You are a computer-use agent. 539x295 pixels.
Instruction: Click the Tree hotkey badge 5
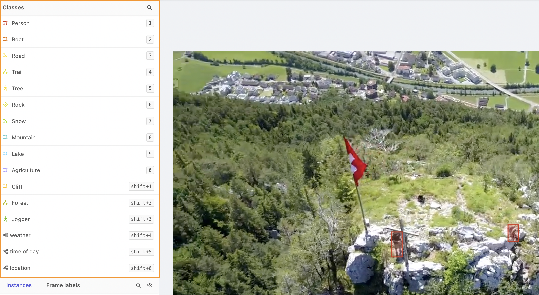click(x=150, y=88)
